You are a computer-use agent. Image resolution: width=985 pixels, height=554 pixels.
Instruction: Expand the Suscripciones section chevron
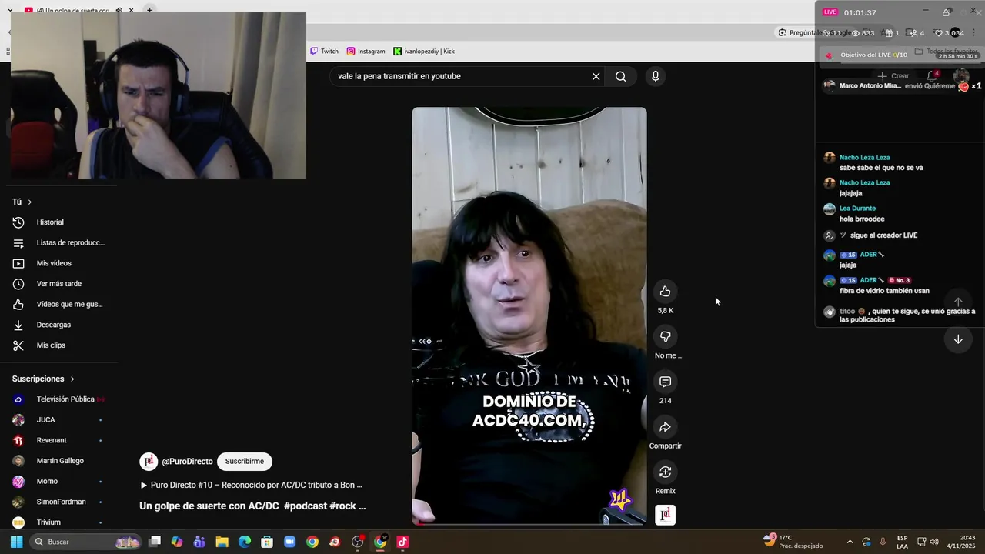(x=72, y=379)
